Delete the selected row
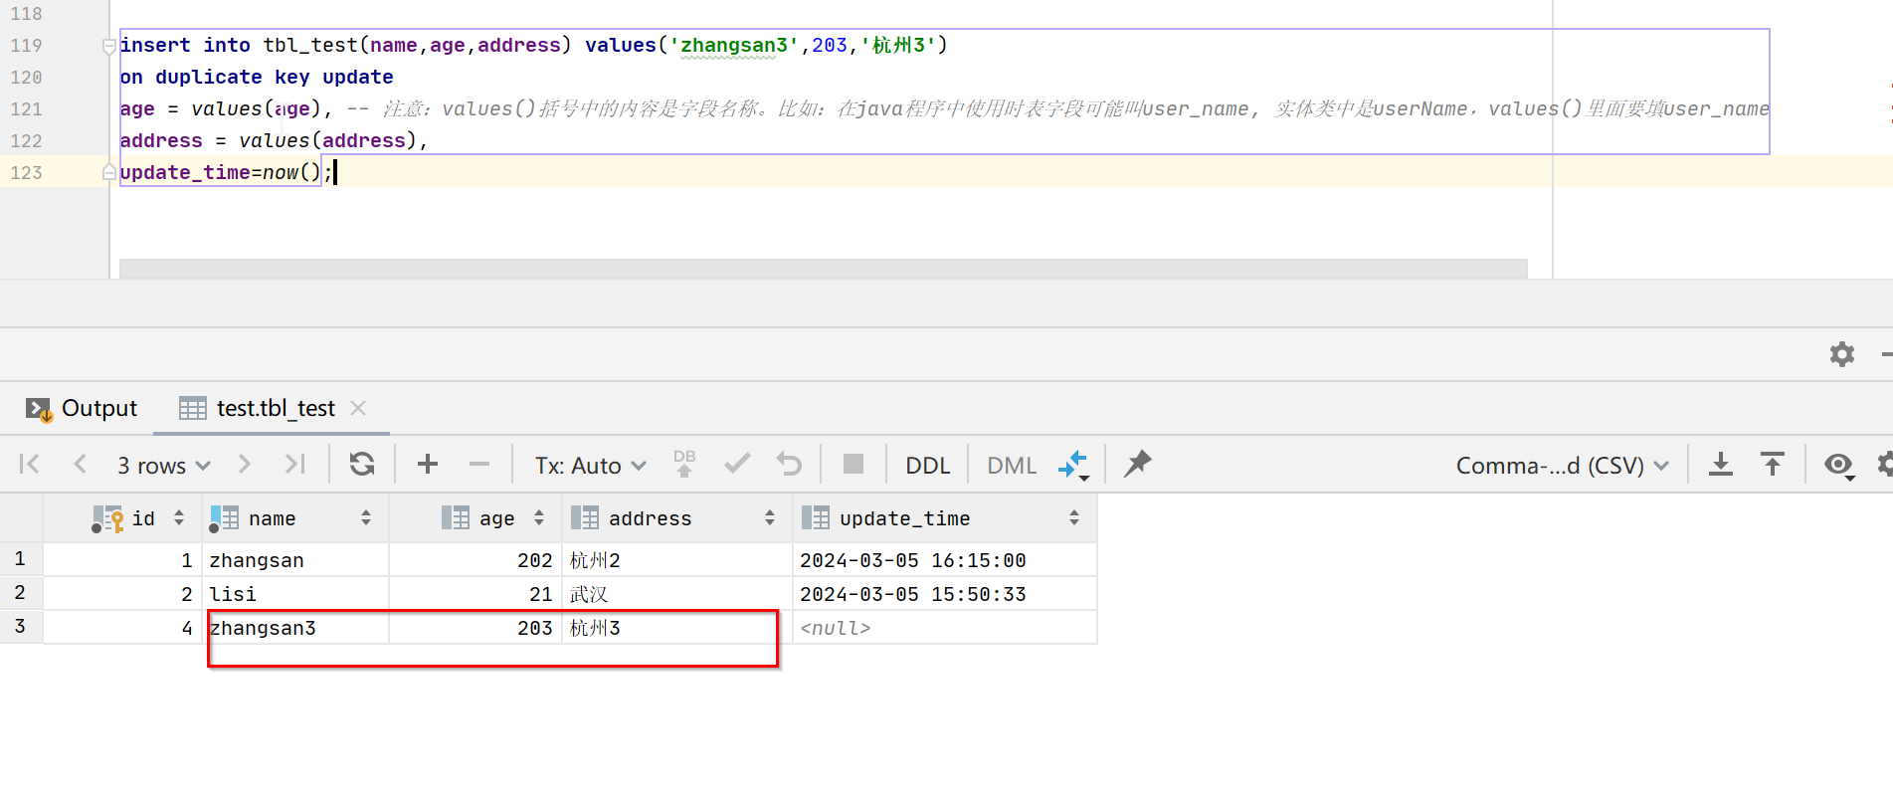The width and height of the screenshot is (1893, 795). coord(479,465)
